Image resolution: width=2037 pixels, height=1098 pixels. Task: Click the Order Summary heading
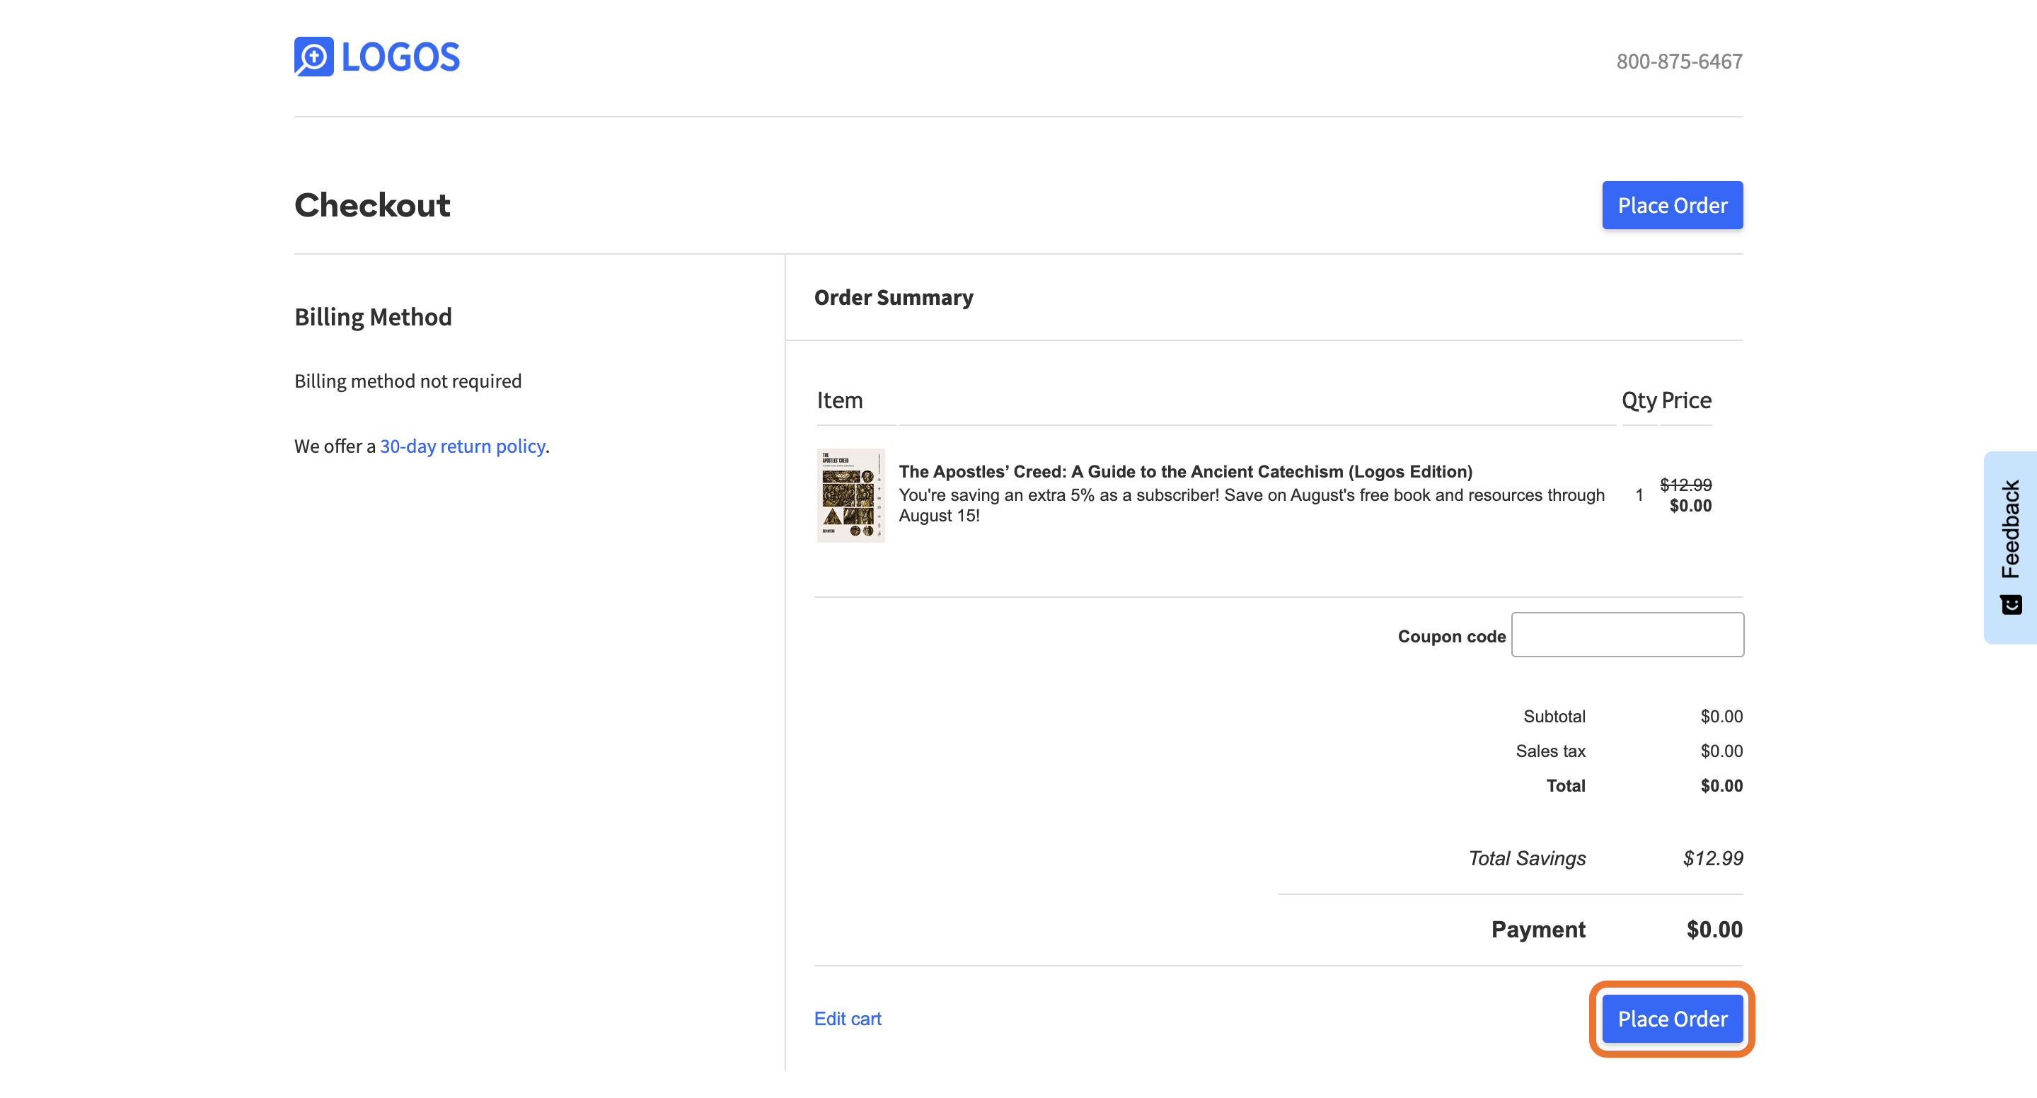click(x=894, y=298)
